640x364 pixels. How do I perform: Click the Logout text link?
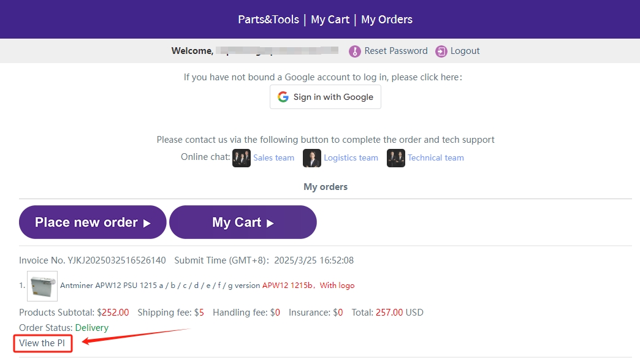tap(465, 51)
